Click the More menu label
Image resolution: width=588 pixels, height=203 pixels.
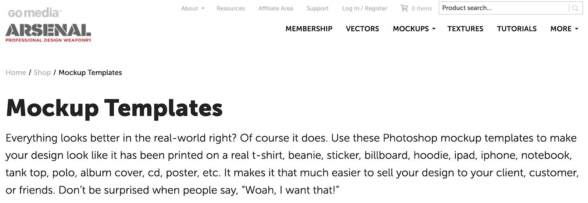point(561,29)
